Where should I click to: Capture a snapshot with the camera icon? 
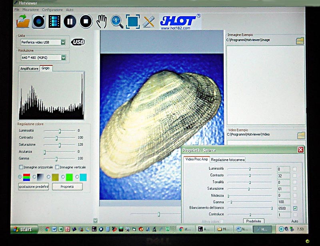pos(39,21)
